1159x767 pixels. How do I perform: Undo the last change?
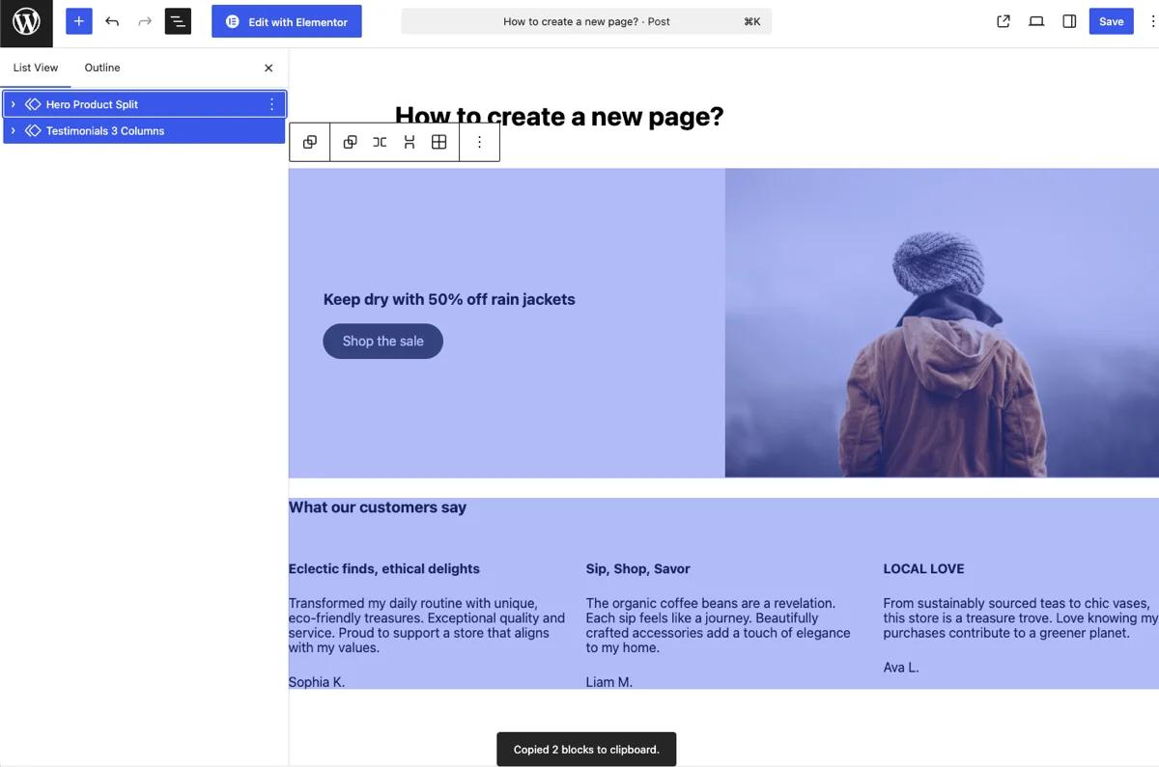click(x=112, y=21)
